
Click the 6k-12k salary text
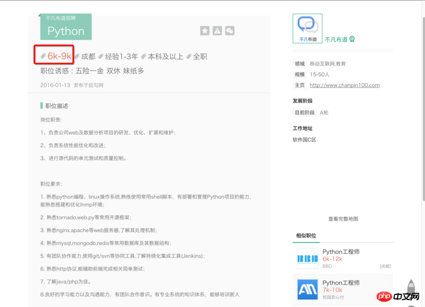pos(333,259)
